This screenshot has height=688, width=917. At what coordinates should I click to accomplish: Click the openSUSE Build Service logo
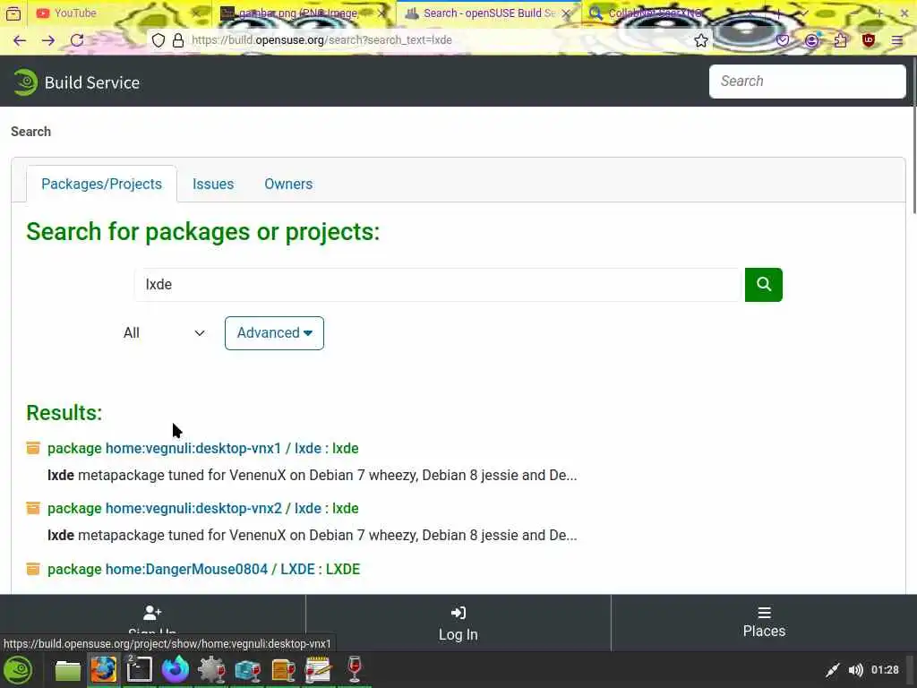click(25, 82)
